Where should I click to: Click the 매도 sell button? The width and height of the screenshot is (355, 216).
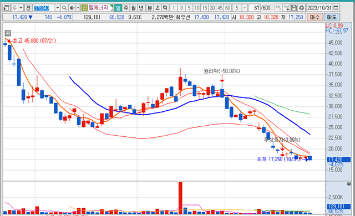point(332,17)
